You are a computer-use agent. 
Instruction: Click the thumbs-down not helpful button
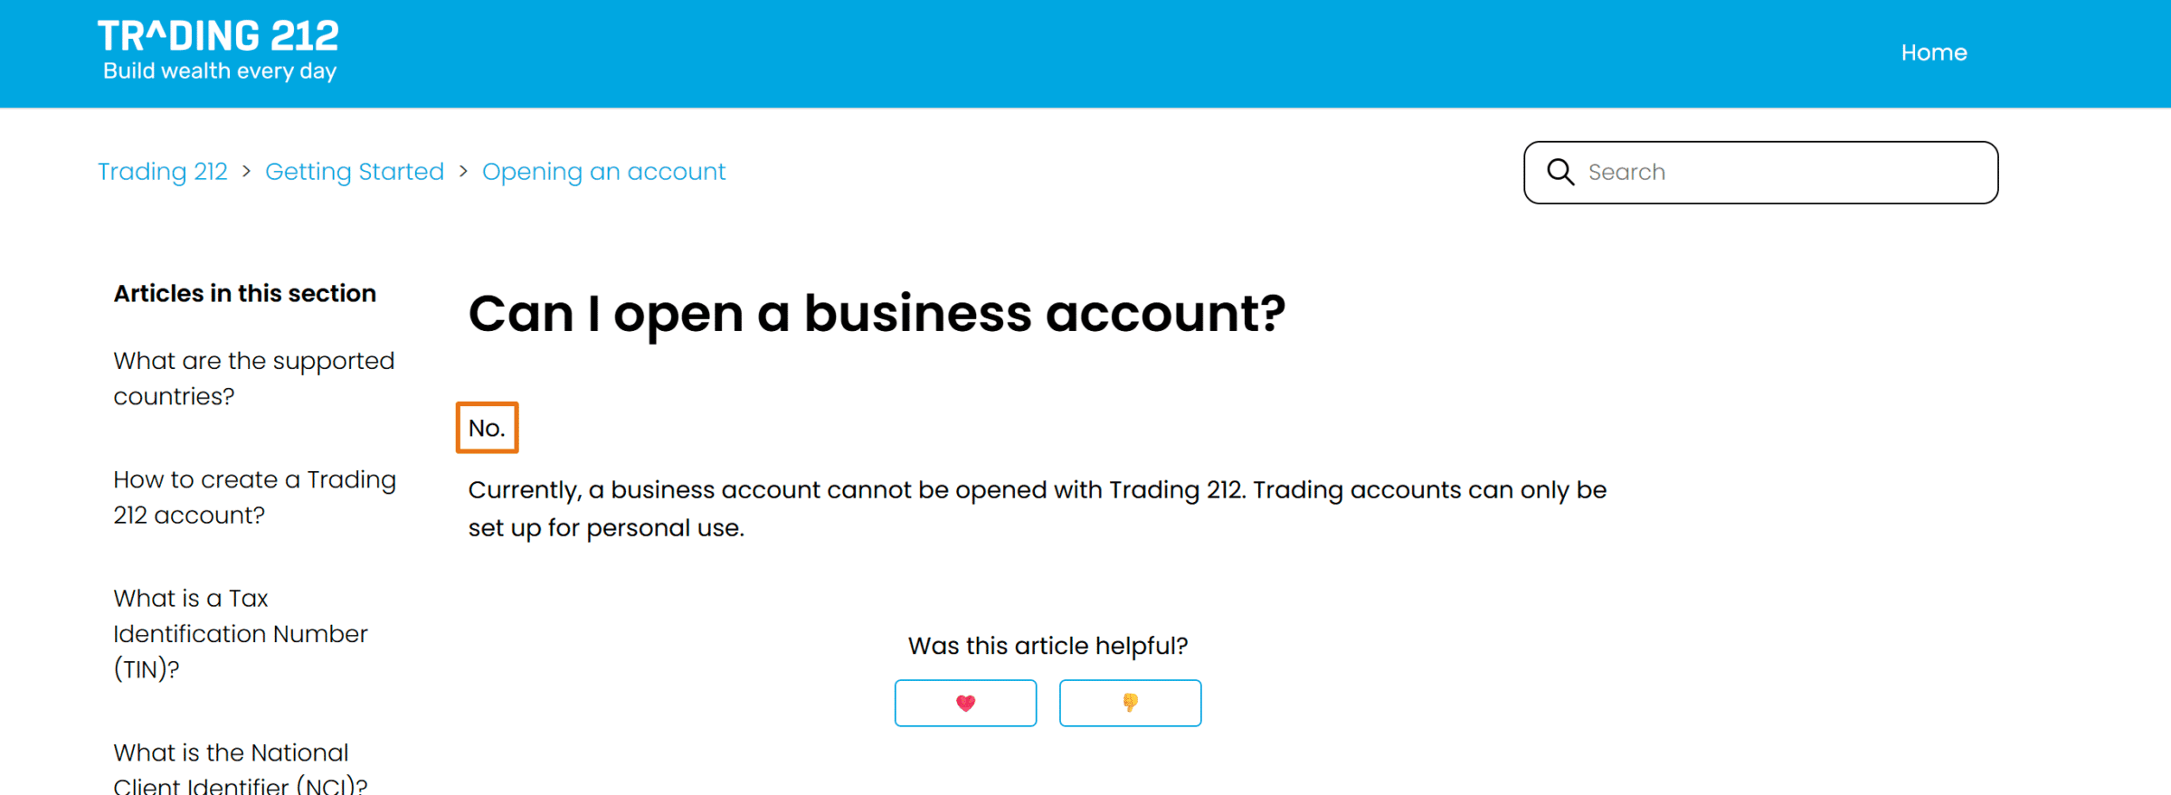(1130, 703)
